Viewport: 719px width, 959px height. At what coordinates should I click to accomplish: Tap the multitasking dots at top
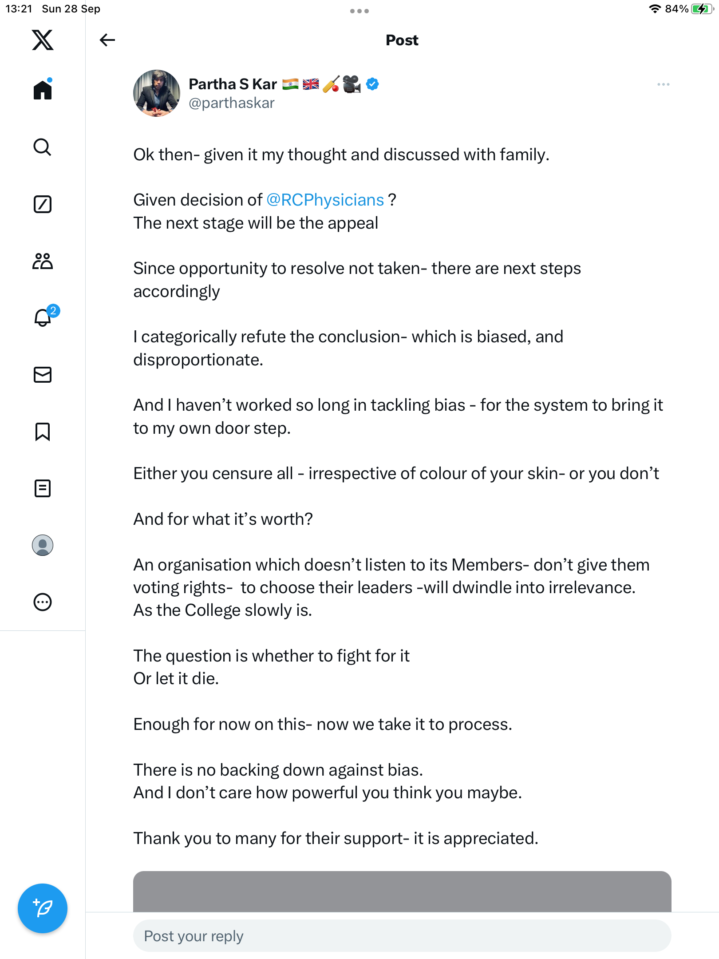(x=359, y=11)
